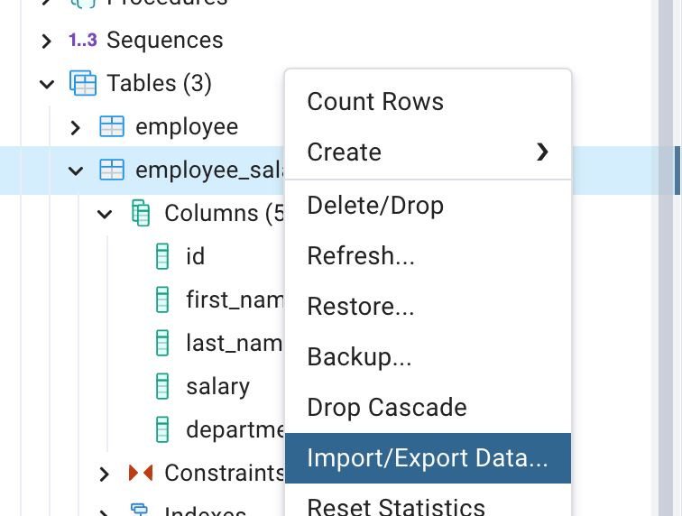
Task: Click the Columns group icon
Action: [141, 214]
